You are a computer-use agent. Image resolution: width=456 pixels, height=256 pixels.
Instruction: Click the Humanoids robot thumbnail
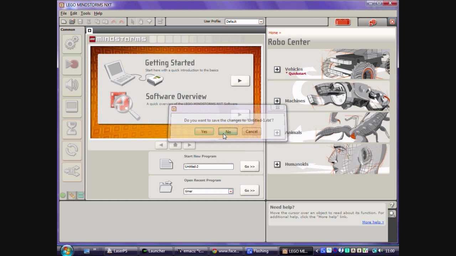pos(358,159)
